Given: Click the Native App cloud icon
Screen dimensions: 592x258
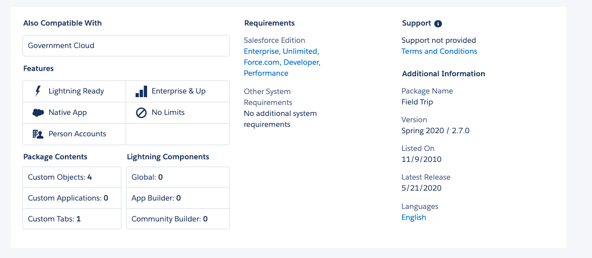Looking at the screenshot, I should point(38,113).
